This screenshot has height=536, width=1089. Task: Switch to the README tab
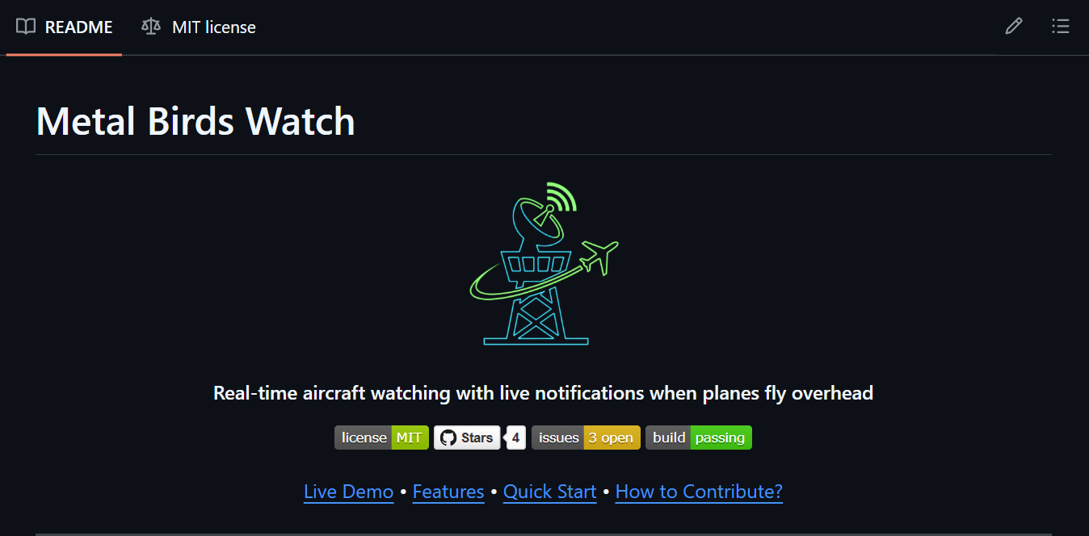[x=65, y=27]
